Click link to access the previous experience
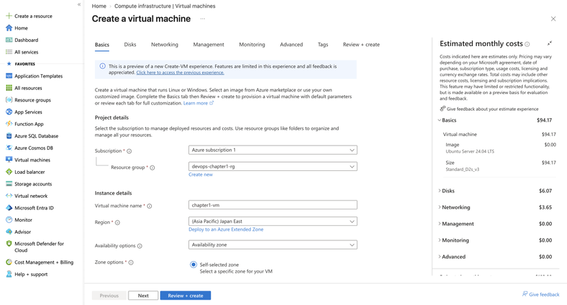The image size is (567, 305). click(x=180, y=72)
